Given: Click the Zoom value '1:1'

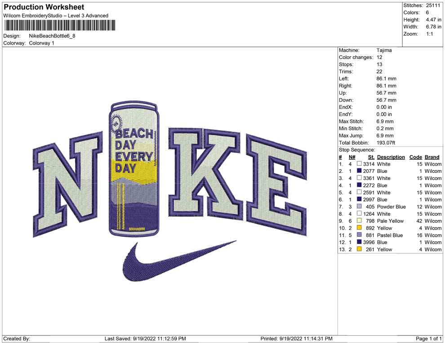Looking at the screenshot, I should point(429,34).
